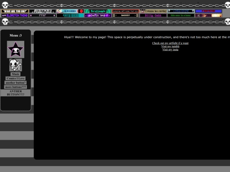Click the "I wanna be a cowboy" banner
The image size is (230, 172).
coord(153,11)
